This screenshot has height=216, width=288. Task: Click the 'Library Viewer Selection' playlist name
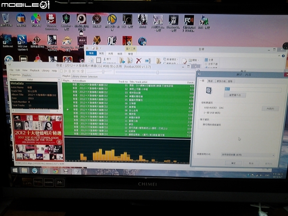click(85, 76)
